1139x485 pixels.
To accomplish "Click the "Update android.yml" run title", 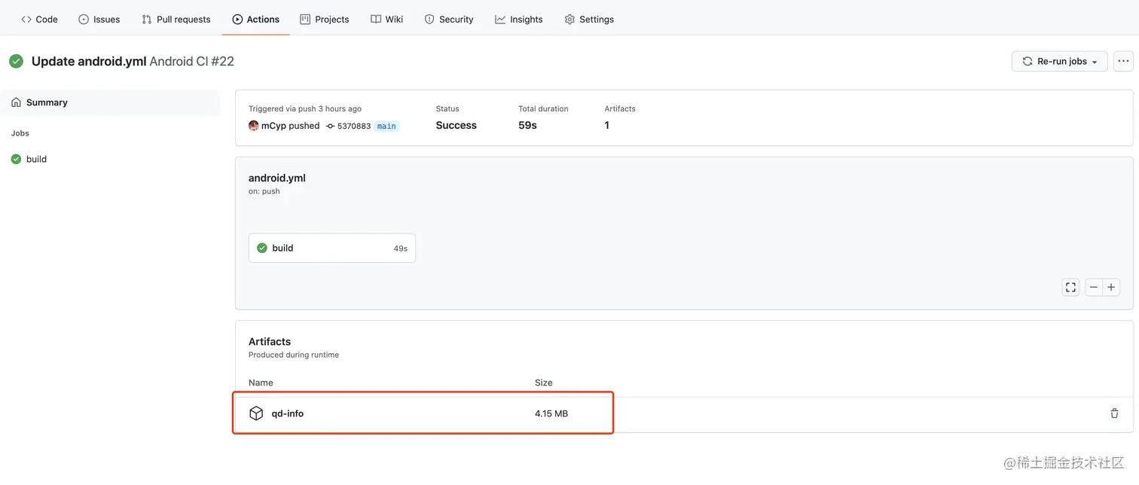I will click(x=89, y=61).
